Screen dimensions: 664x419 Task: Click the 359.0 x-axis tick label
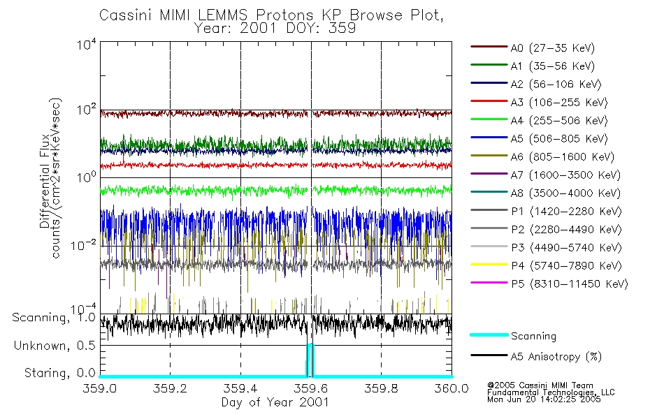coord(100,388)
